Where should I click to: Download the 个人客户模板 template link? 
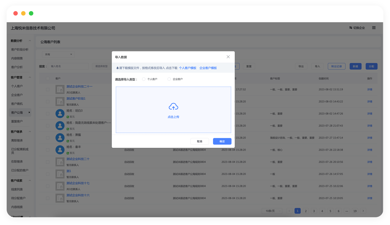coord(187,68)
